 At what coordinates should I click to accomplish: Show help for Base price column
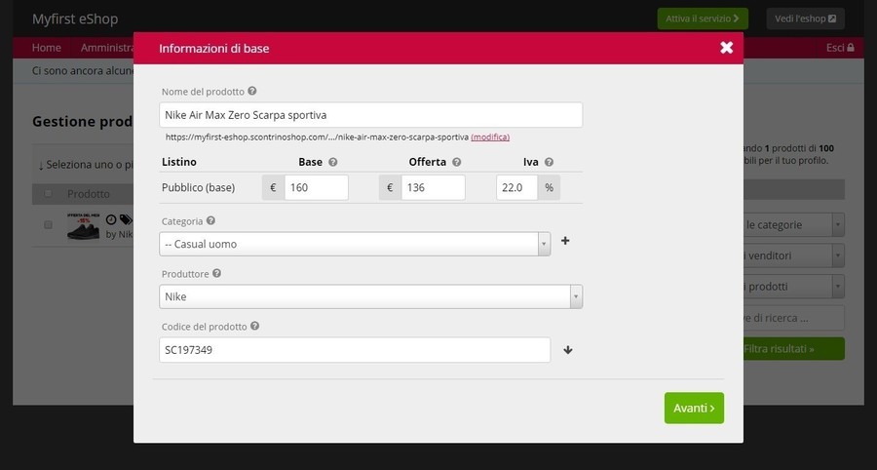333,162
